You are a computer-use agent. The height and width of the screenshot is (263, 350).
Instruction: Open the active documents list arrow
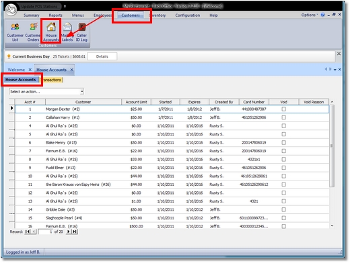(x=335, y=70)
